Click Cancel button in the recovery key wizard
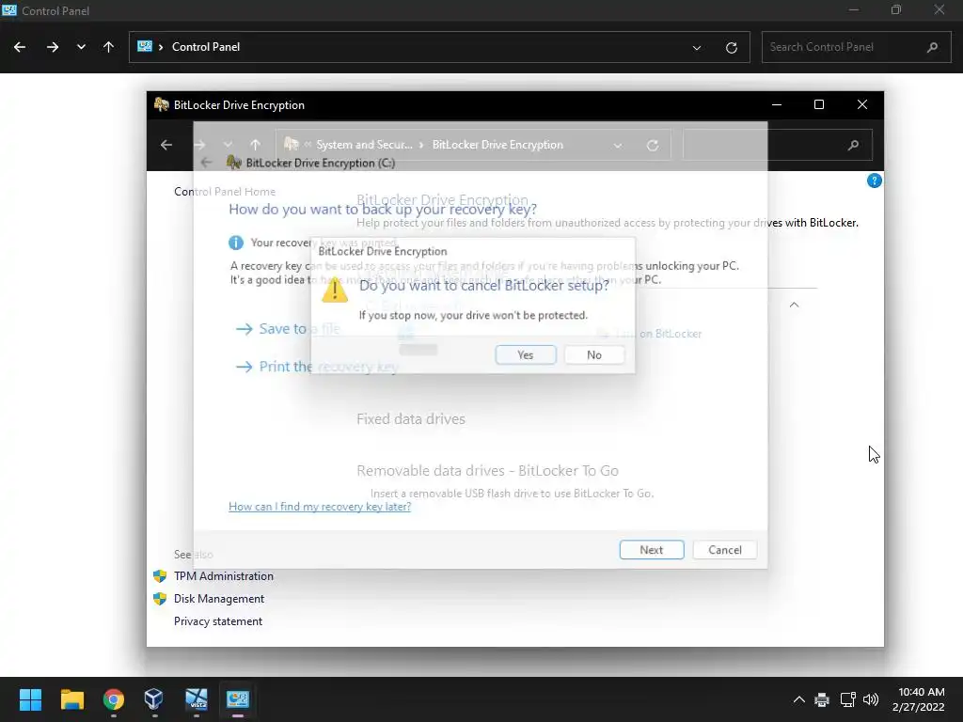 tap(725, 550)
